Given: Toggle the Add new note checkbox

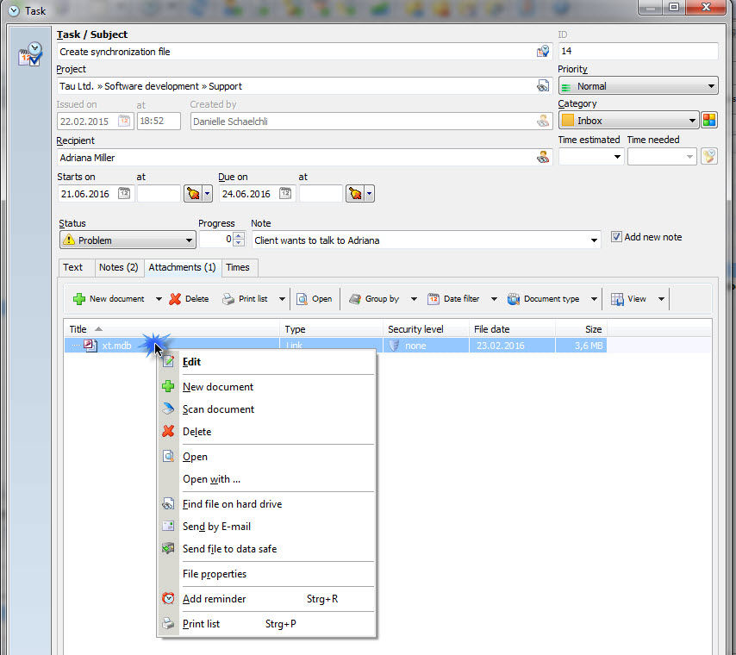Looking at the screenshot, I should [x=616, y=237].
